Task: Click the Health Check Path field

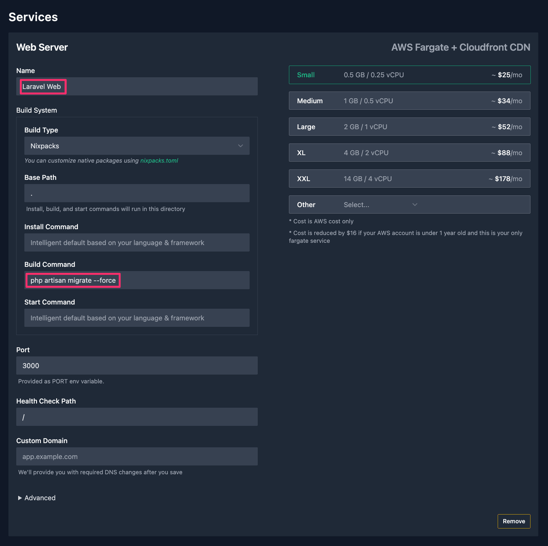Action: pyautogui.click(x=137, y=417)
